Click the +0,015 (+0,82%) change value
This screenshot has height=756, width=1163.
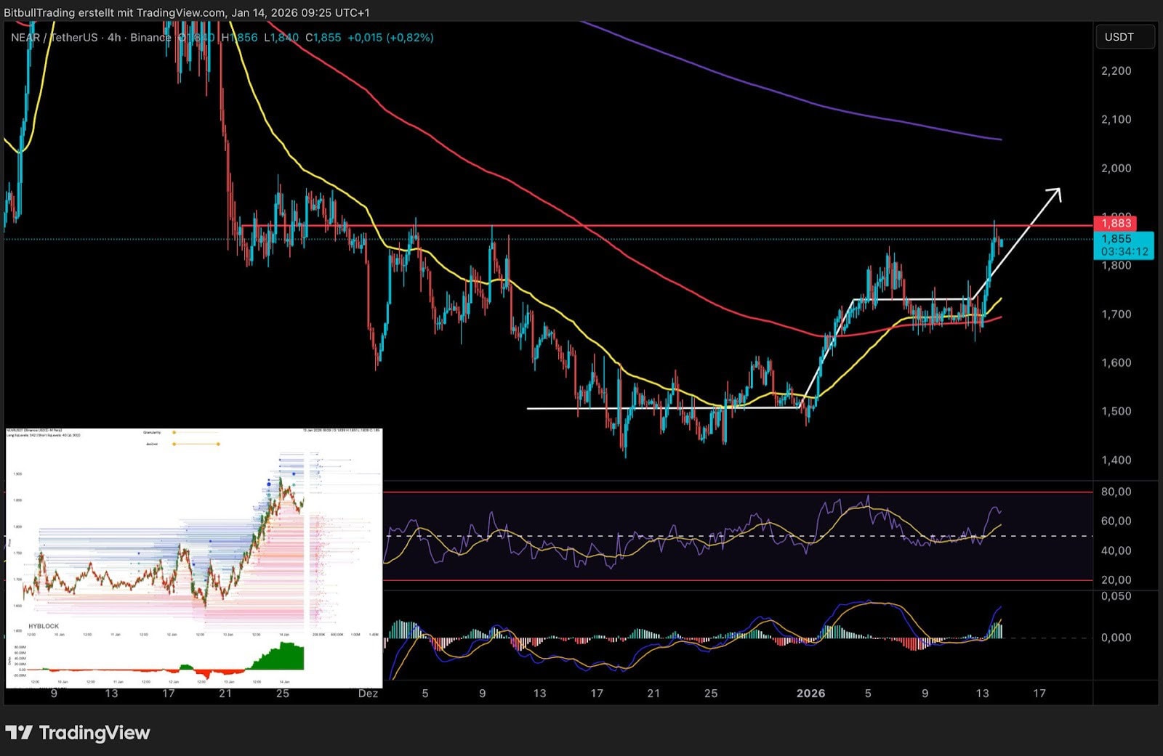point(390,37)
